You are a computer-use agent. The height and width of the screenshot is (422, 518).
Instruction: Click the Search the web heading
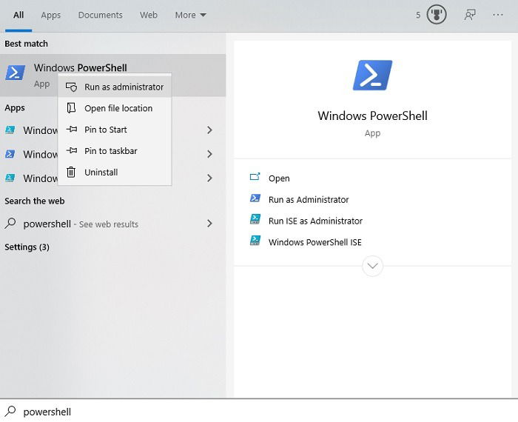click(34, 201)
